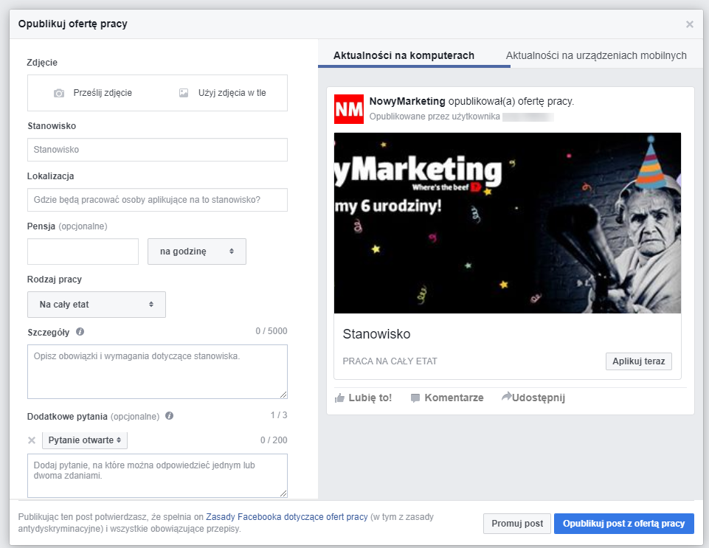Click the Udostępnij share arrow icon

506,397
